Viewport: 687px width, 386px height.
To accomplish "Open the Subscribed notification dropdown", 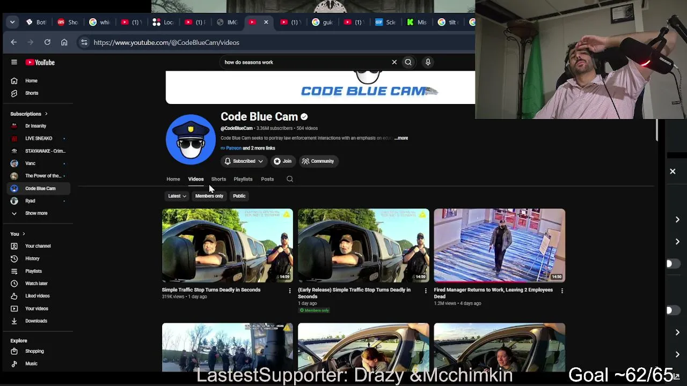I will pyautogui.click(x=244, y=161).
